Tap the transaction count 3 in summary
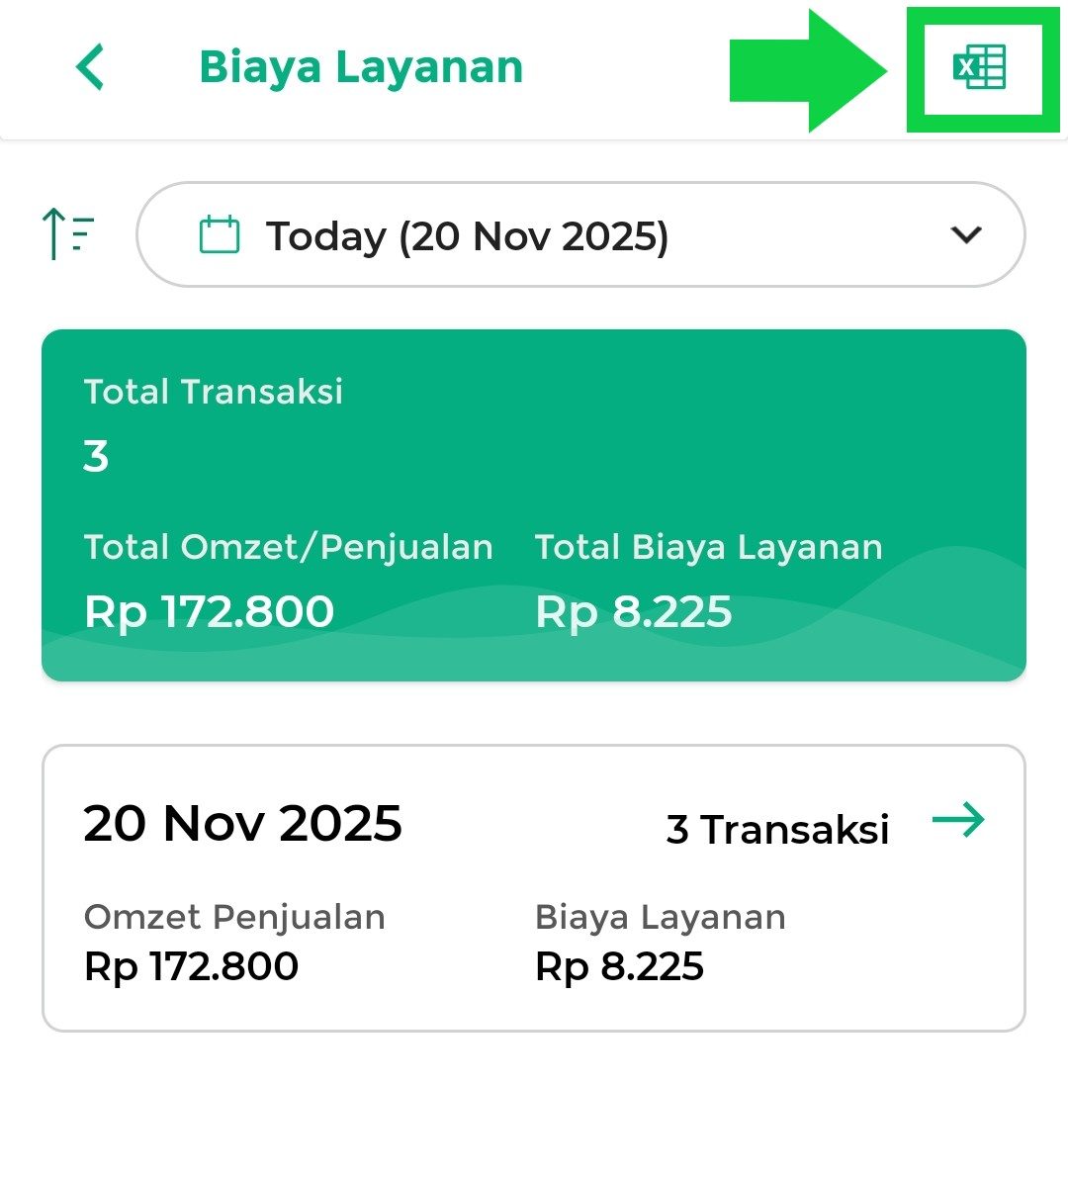The image size is (1068, 1177). point(96,457)
